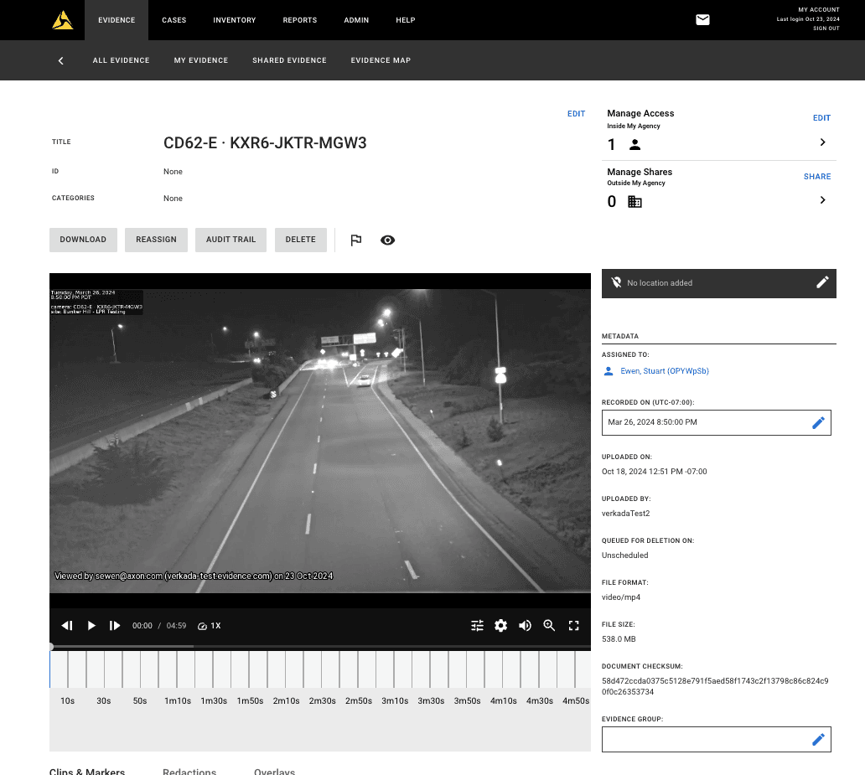Play the evidence video

pos(91,625)
